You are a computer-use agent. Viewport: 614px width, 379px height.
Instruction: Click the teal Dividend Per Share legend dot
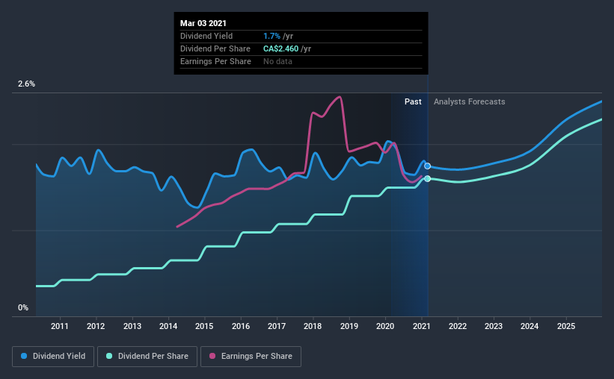(109, 356)
